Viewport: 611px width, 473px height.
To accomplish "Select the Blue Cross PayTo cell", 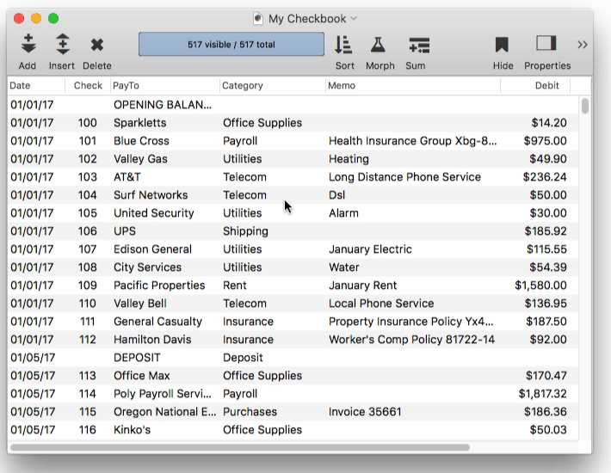I will [x=141, y=140].
